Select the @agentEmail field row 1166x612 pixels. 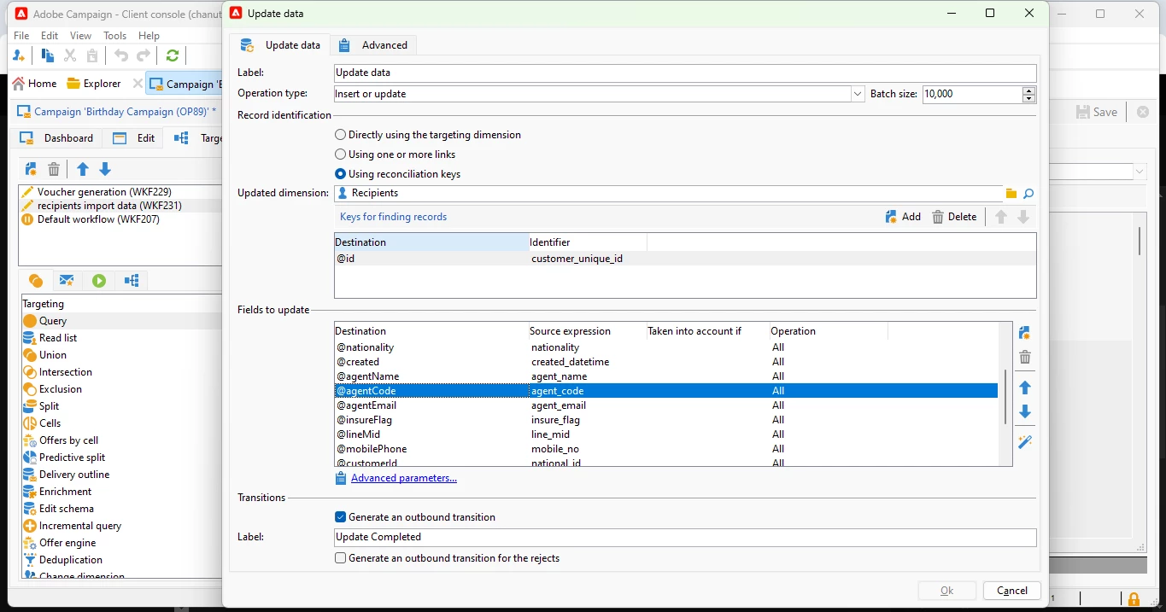(666, 405)
